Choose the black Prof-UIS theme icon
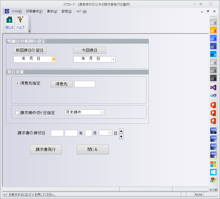This screenshot has height=199, width=220. (213, 78)
